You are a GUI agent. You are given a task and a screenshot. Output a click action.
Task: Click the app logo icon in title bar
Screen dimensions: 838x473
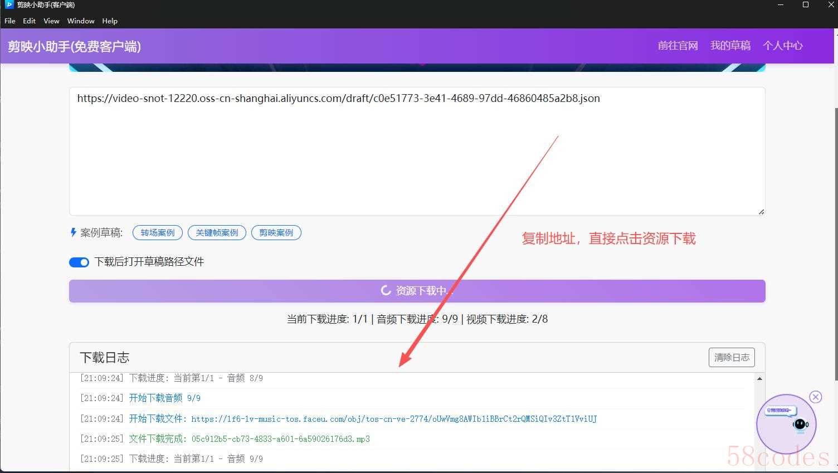8,5
